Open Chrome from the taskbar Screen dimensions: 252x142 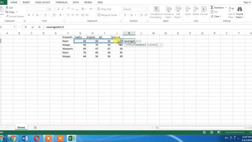pos(13,138)
